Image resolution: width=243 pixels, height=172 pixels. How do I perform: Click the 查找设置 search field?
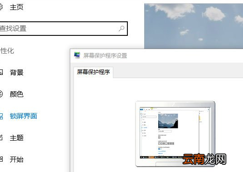tap(63, 29)
